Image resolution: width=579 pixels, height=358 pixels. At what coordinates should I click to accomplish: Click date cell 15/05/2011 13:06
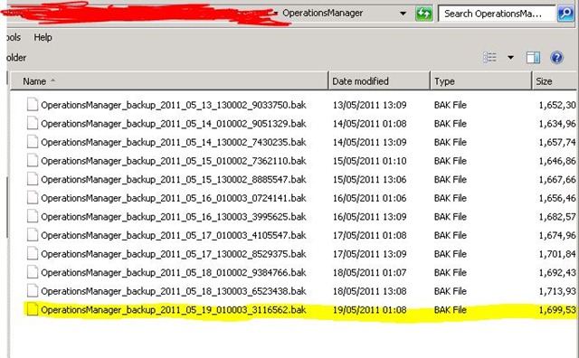370,180
